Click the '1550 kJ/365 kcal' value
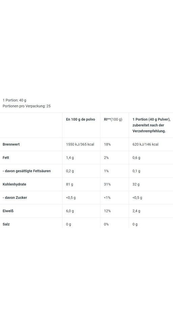This screenshot has width=173, height=326. coord(80,144)
